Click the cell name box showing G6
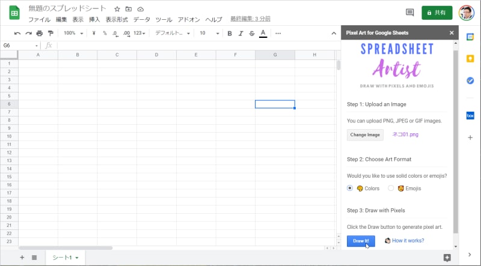Image resolution: width=481 pixels, height=266 pixels. (x=20, y=46)
